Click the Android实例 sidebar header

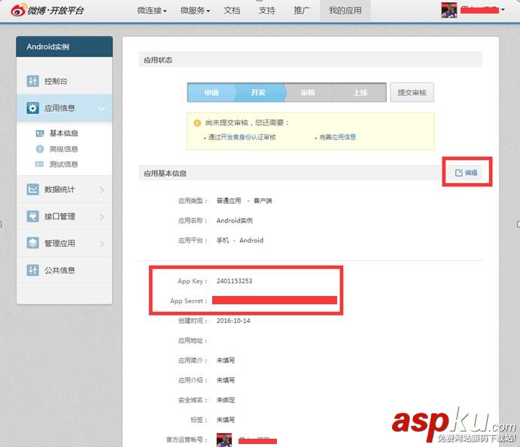64,47
